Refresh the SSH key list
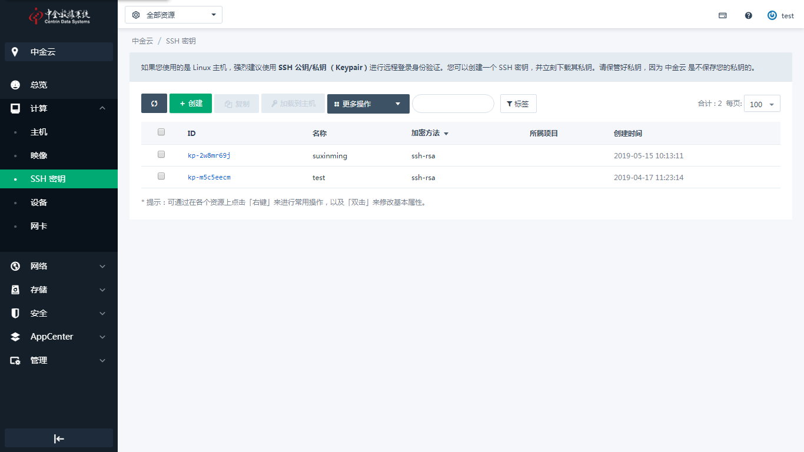Viewport: 804px width, 452px height. coord(154,104)
